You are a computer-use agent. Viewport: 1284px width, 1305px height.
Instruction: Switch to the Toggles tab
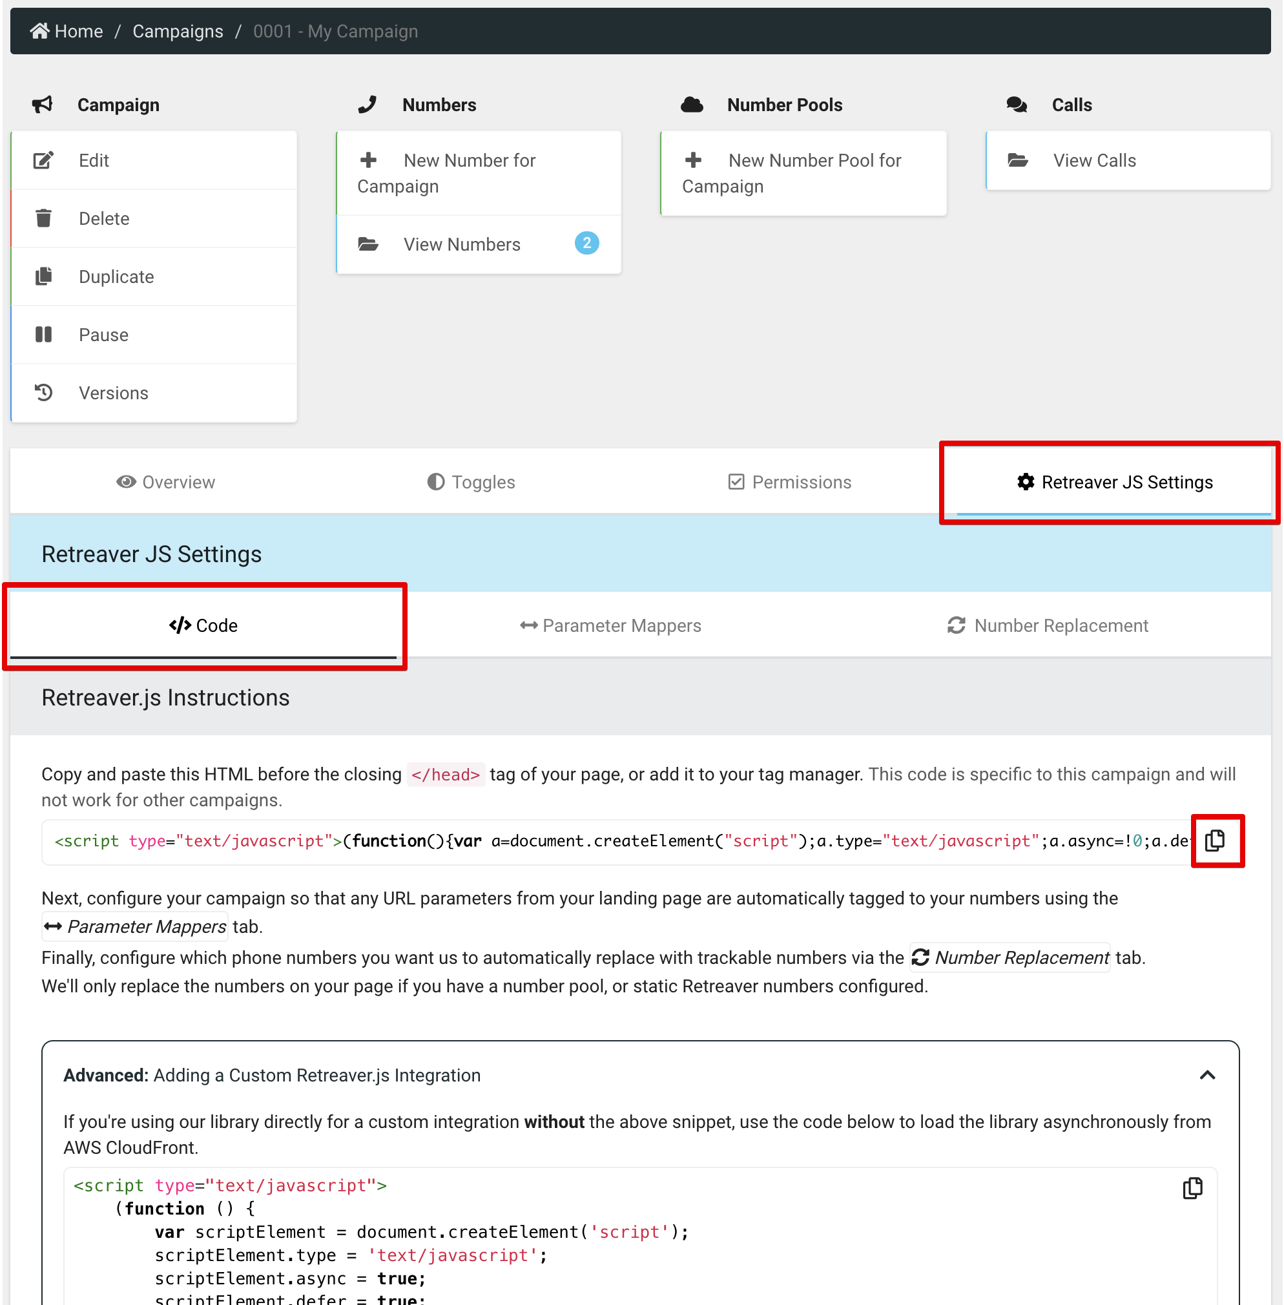point(471,482)
